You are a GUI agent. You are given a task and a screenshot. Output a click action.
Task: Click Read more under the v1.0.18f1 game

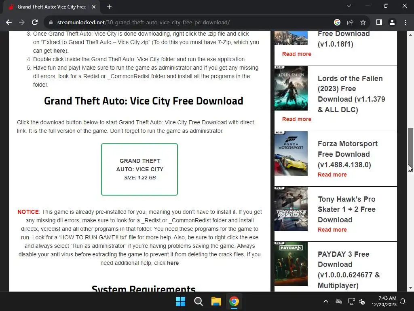296,54
